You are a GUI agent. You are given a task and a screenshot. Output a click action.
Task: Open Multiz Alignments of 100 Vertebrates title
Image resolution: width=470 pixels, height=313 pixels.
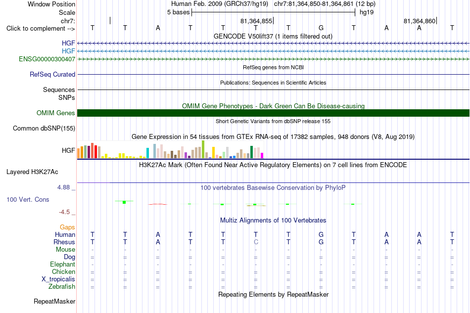[x=273, y=221]
